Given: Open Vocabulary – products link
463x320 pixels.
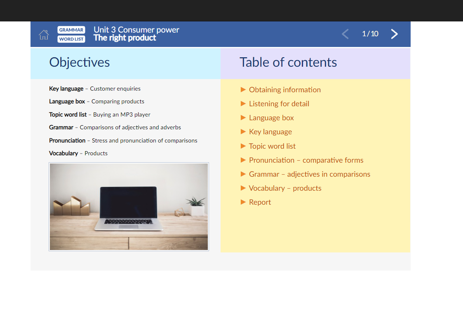Looking at the screenshot, I should [285, 188].
